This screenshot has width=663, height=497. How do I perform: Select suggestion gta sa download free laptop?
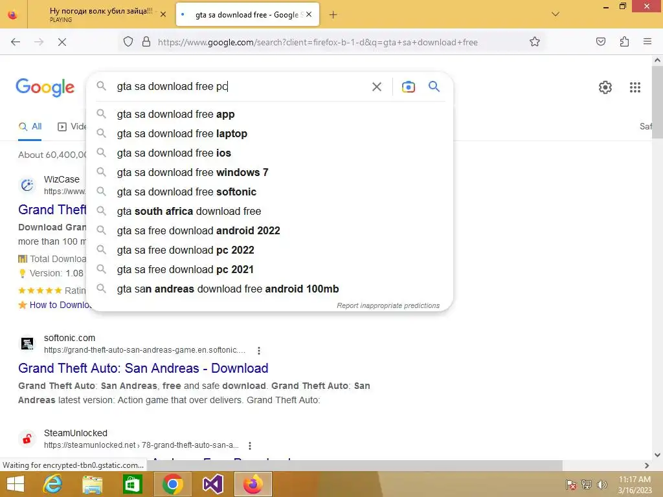point(270,133)
